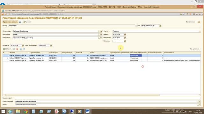Image resolution: width=204 pixels, height=114 pixels.
Task: Open calendar for Исполнен date field
Action: [x=125, y=41]
